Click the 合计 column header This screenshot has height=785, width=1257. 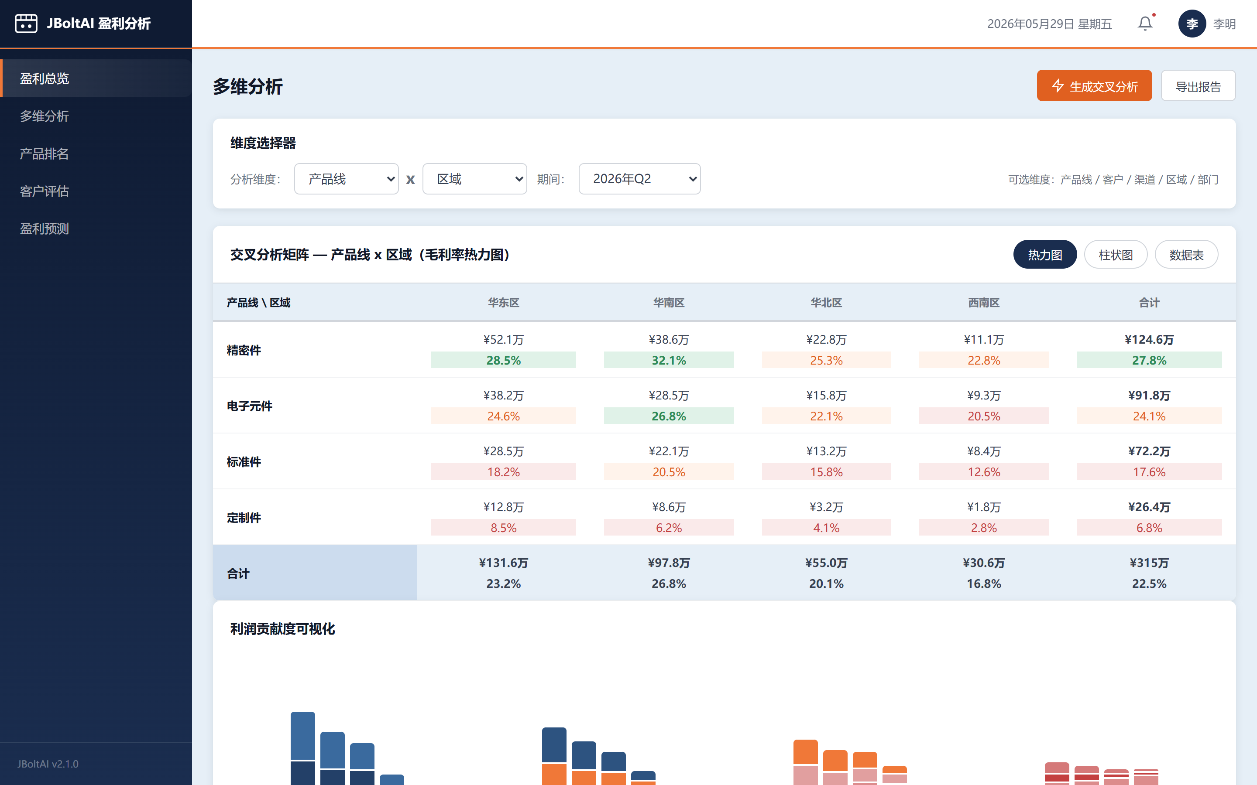point(1149,303)
